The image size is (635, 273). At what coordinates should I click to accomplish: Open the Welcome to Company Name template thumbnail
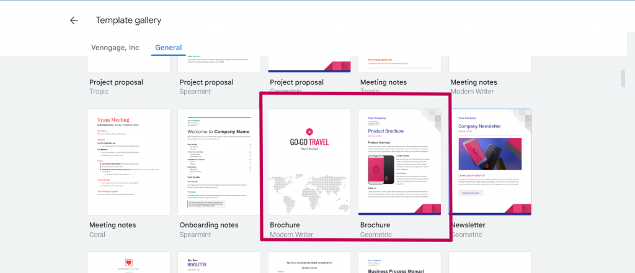[x=219, y=162]
